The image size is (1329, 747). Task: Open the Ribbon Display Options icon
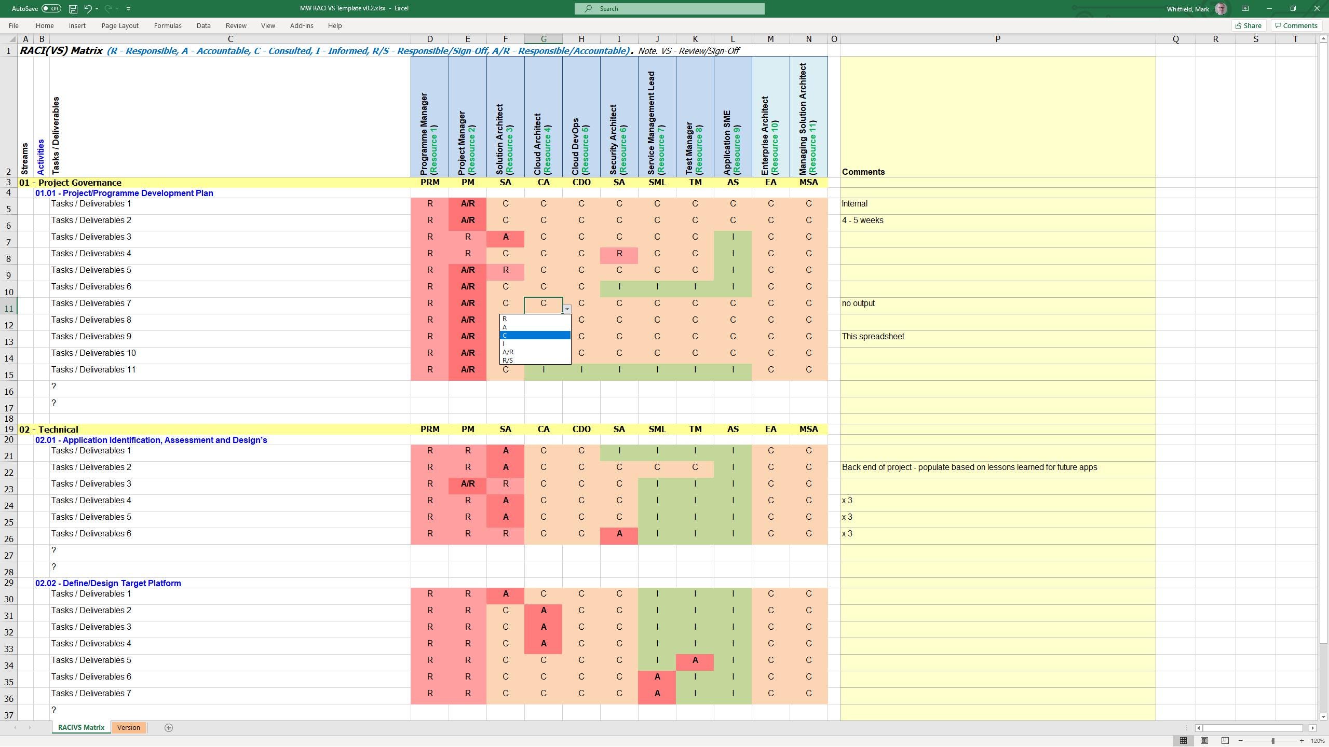tap(1244, 8)
